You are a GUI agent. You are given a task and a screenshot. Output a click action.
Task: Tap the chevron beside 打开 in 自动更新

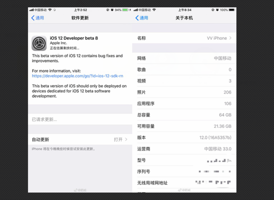click(126, 139)
